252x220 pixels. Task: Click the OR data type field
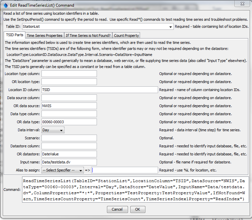point(69,122)
